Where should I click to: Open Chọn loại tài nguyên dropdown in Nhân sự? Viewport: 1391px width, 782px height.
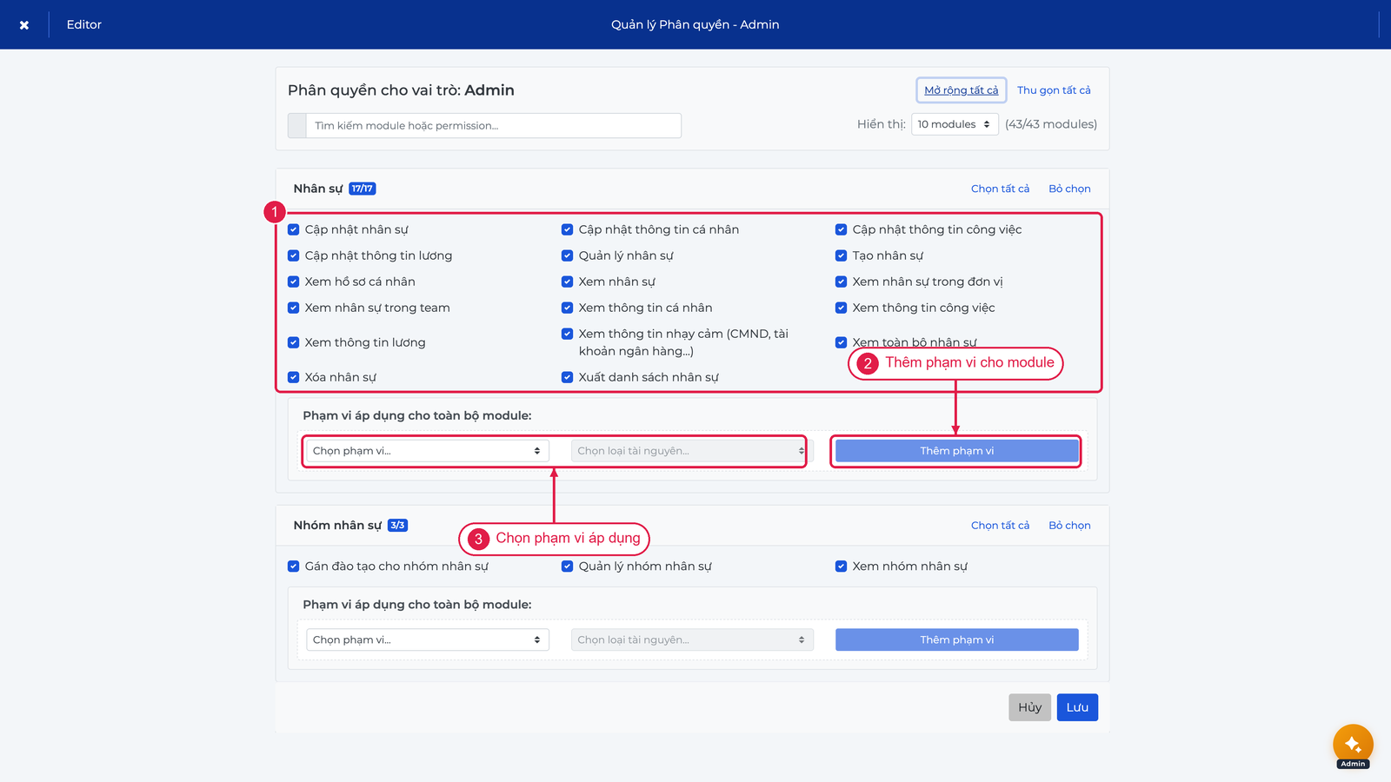tap(689, 451)
